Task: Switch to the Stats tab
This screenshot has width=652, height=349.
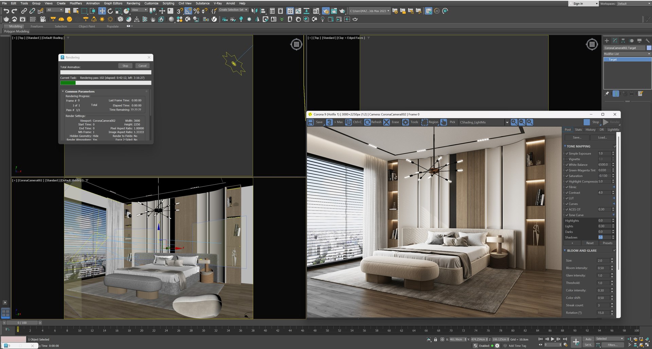Action: [578, 130]
